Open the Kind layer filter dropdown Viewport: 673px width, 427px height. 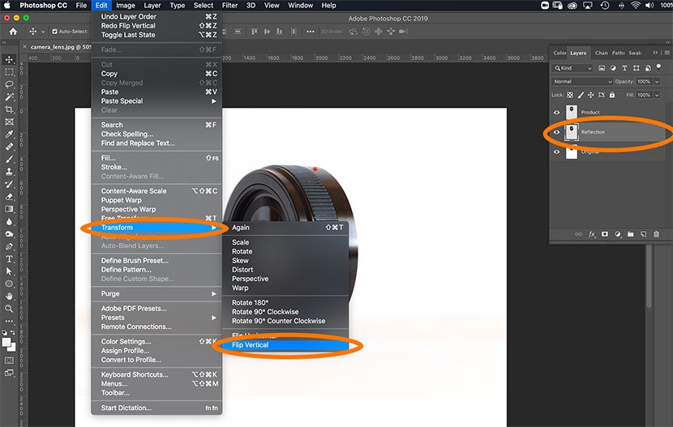pos(572,69)
